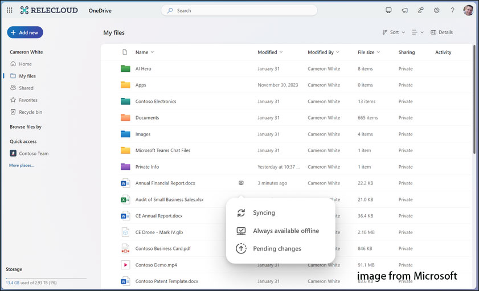
Task: Open the user profile picture
Action: [468, 10]
